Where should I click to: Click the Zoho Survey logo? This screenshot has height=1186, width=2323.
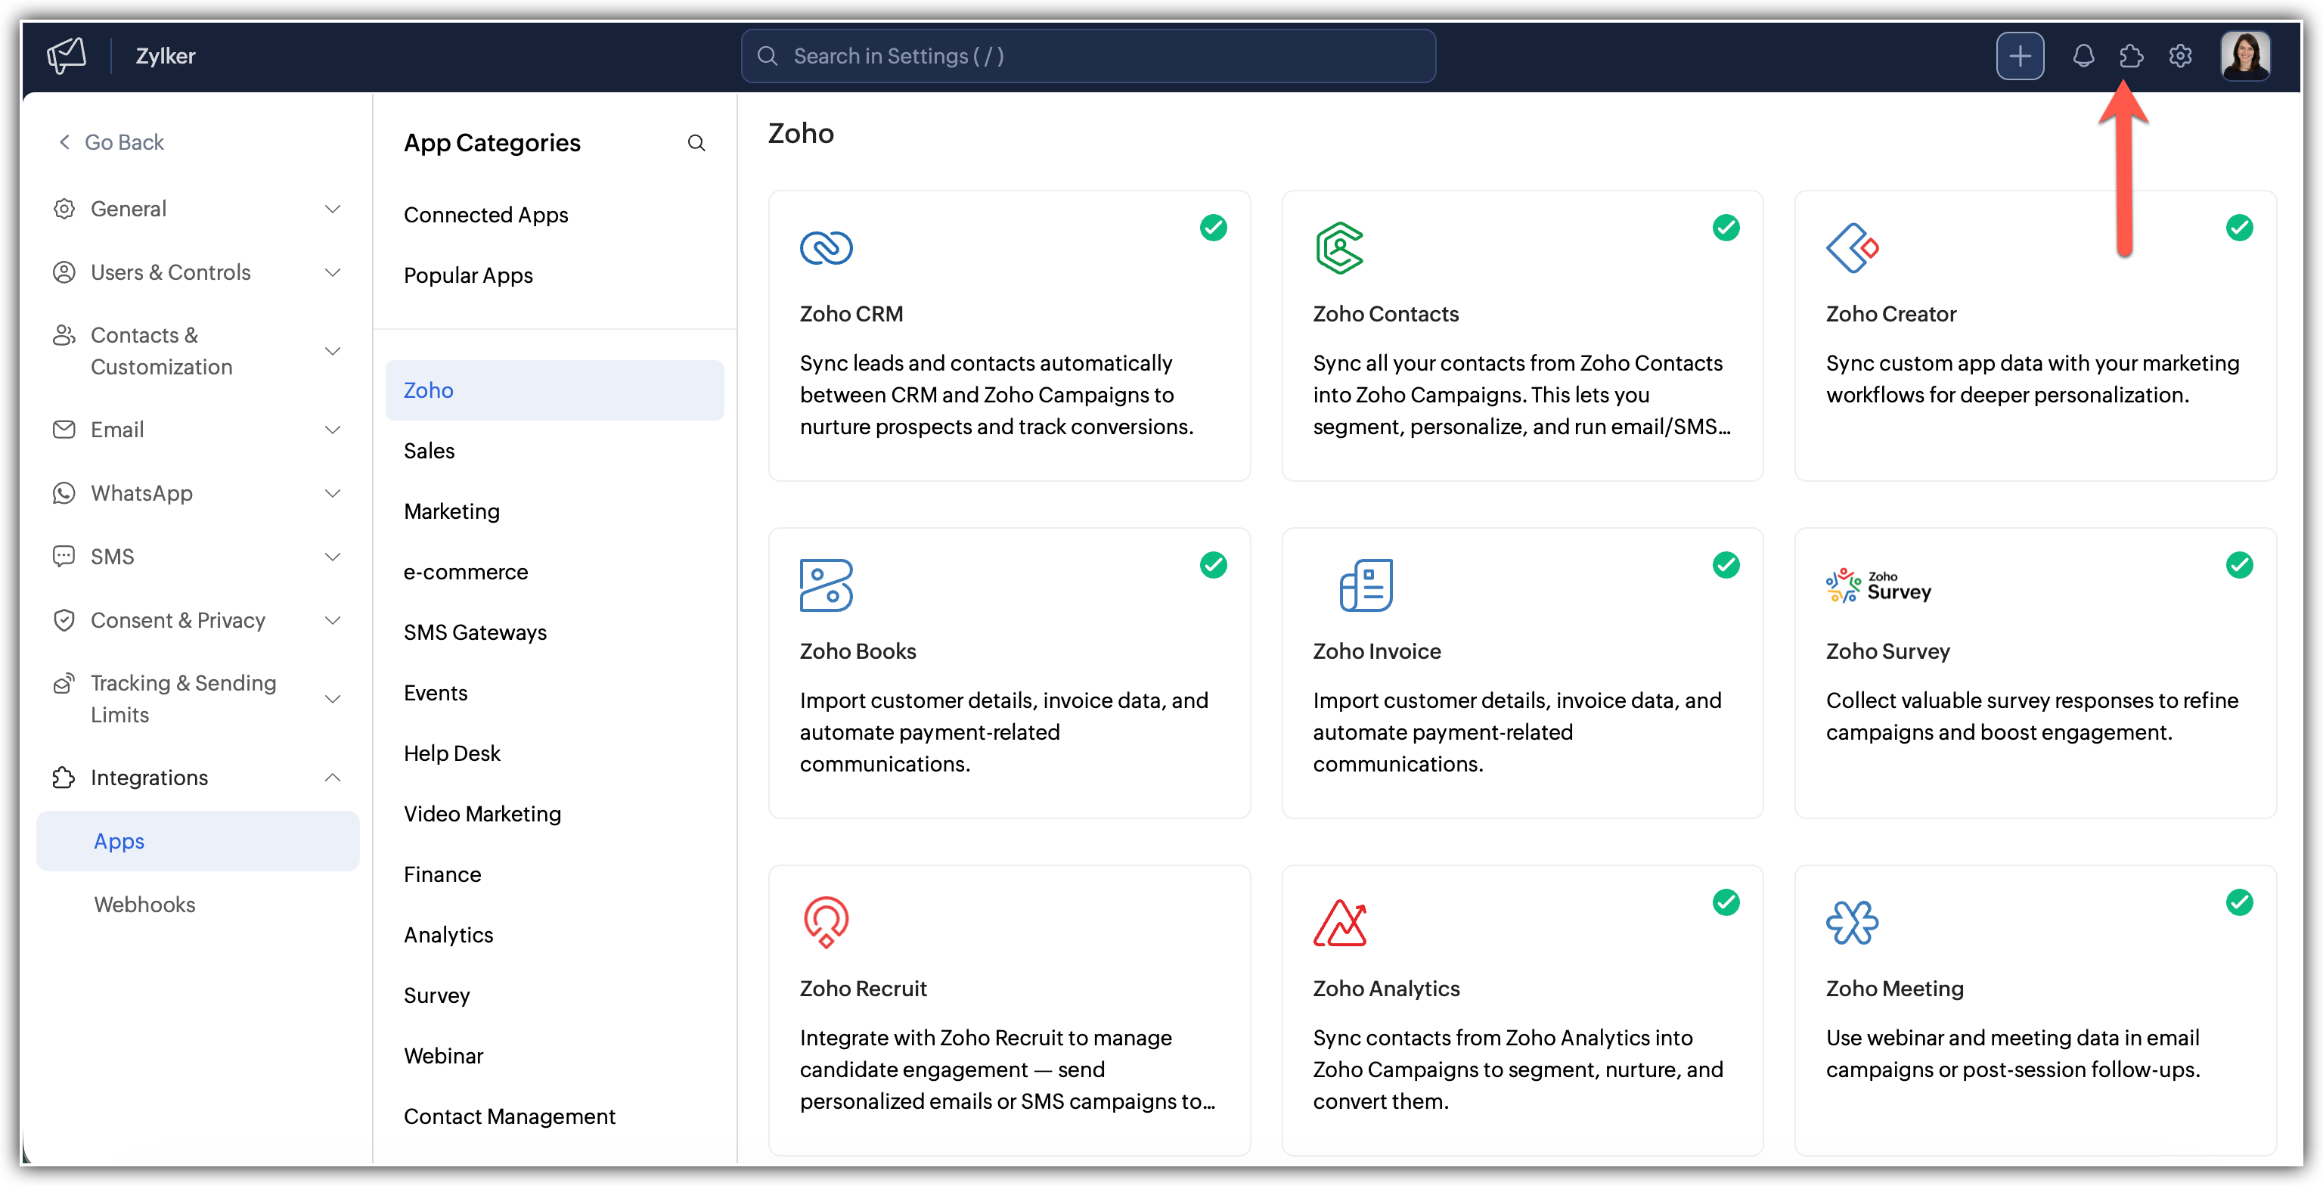pyautogui.click(x=1878, y=585)
